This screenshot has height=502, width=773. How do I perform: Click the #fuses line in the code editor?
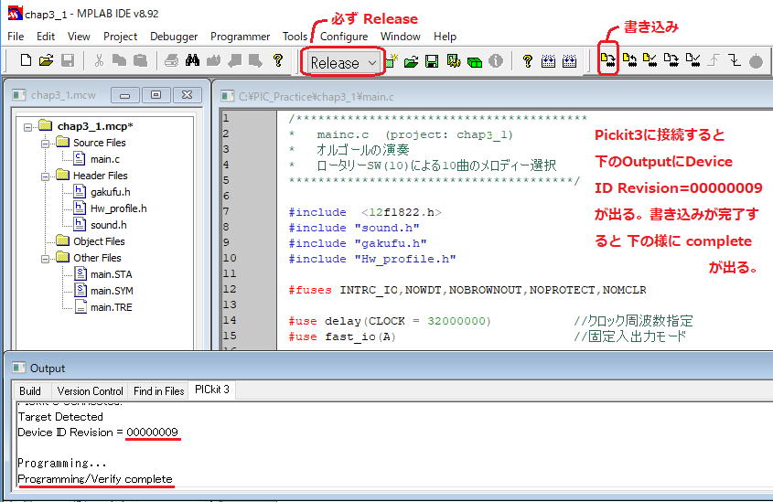467,290
